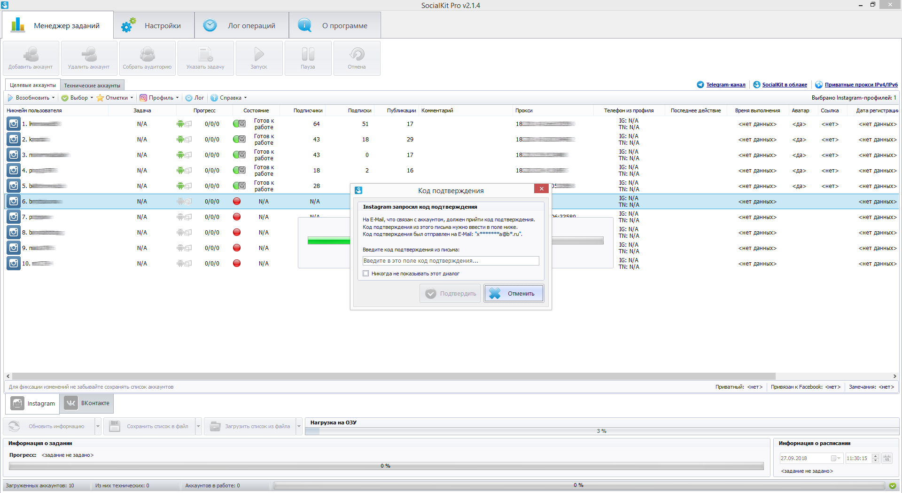Image resolution: width=902 pixels, height=493 pixels.
Task: Click Instagram icon of account row 7
Action: point(14,217)
